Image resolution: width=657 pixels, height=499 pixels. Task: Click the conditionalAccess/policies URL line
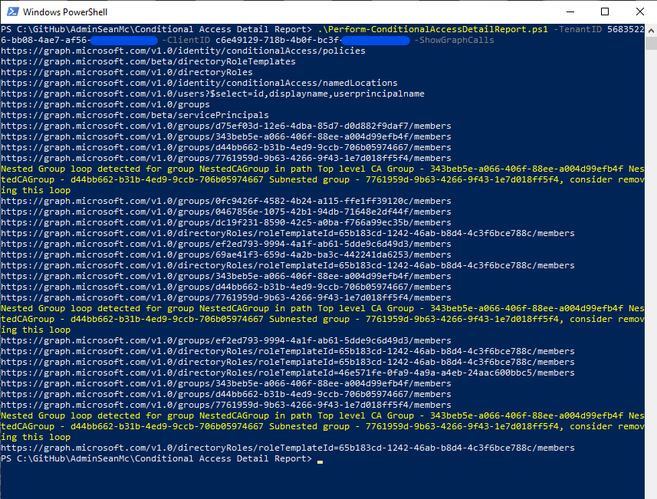click(183, 51)
